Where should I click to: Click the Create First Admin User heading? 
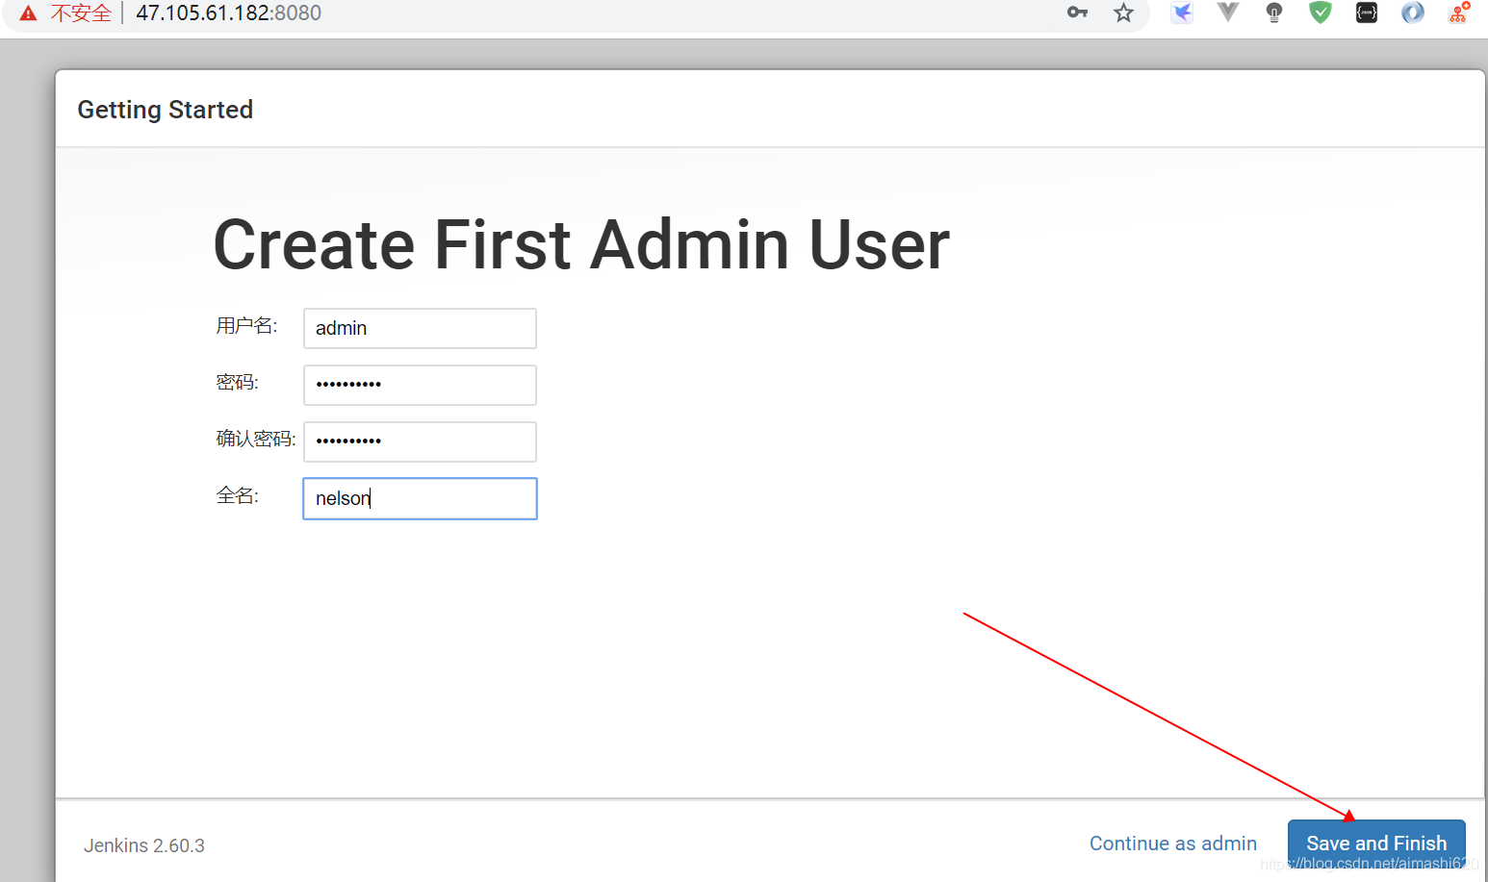click(x=581, y=244)
